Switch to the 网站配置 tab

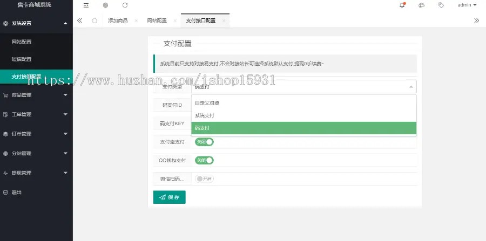point(157,20)
